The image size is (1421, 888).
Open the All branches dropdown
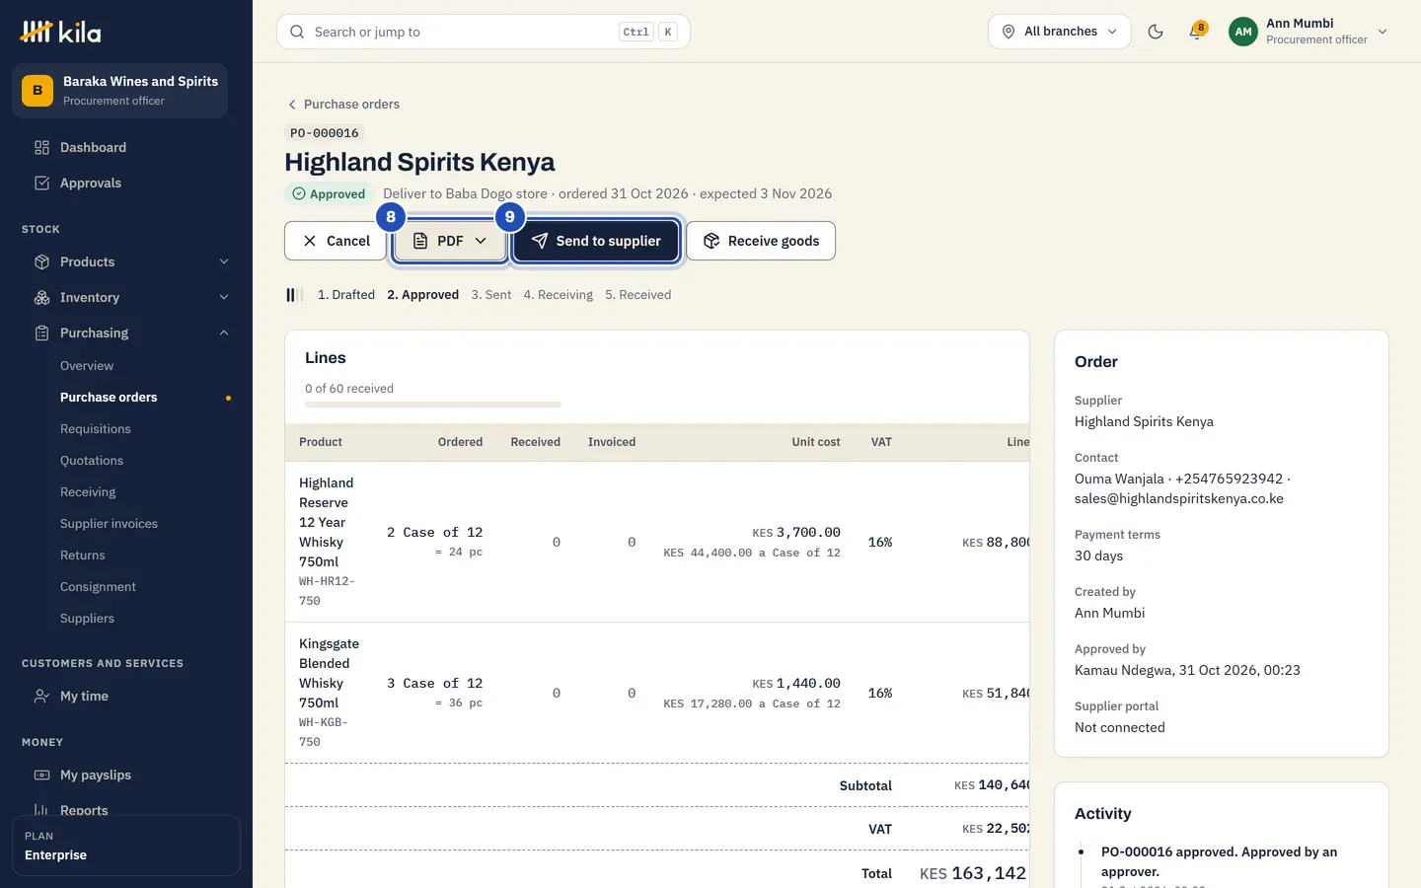tap(1060, 32)
